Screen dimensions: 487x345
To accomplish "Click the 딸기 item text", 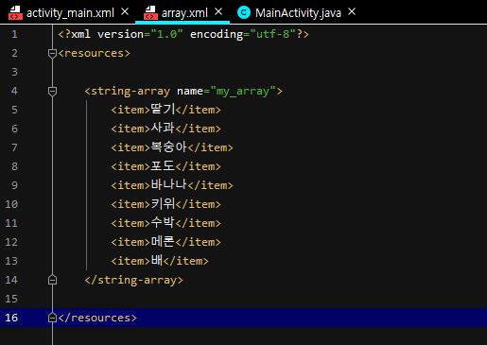I will click(x=163, y=110).
